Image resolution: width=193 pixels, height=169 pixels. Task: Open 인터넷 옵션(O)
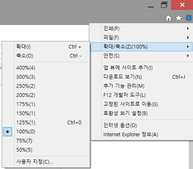141,126
